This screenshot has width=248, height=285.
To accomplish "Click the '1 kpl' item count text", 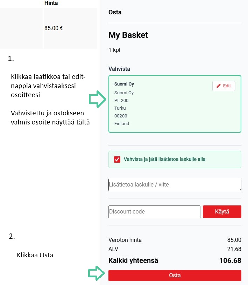I will pos(114,50).
